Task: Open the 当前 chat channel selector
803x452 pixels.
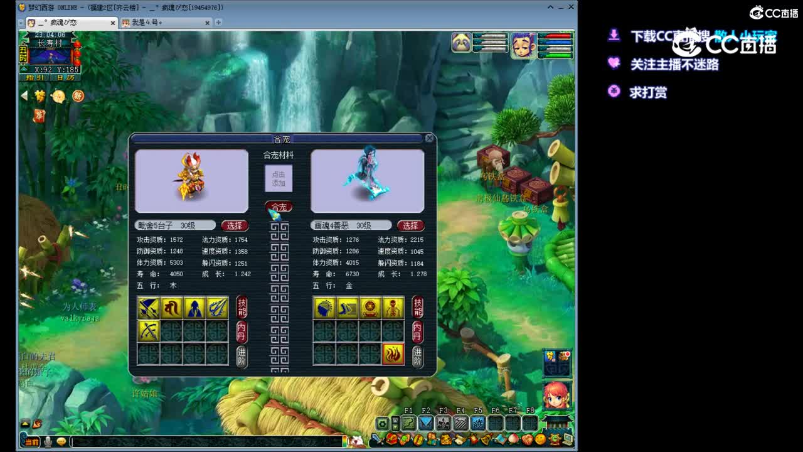Action: pos(31,441)
